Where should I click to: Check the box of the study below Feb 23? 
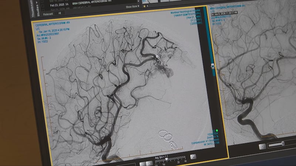click(x=43, y=10)
